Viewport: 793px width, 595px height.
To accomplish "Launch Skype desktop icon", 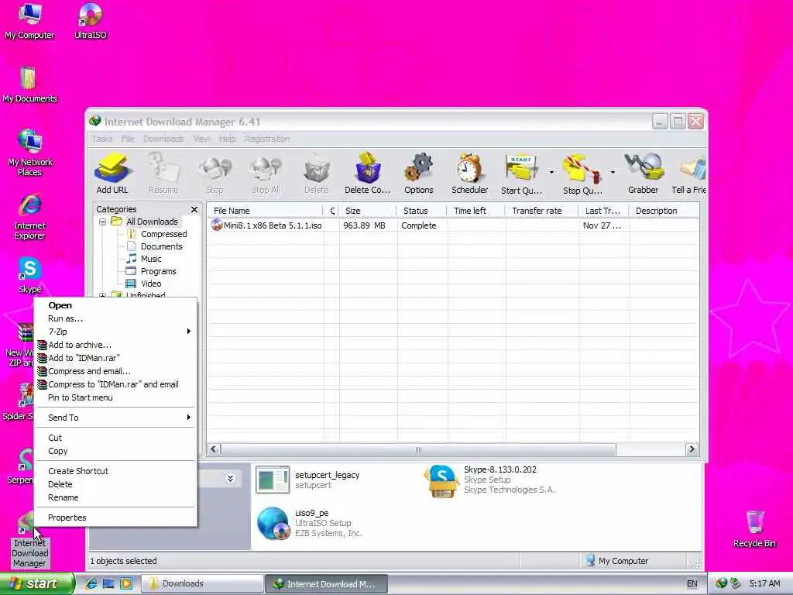I will 30,275.
